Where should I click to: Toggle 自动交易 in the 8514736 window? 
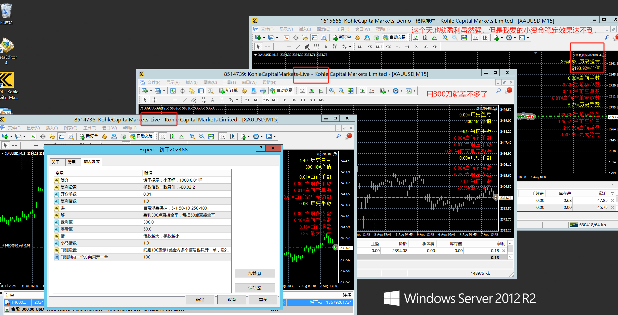141,136
